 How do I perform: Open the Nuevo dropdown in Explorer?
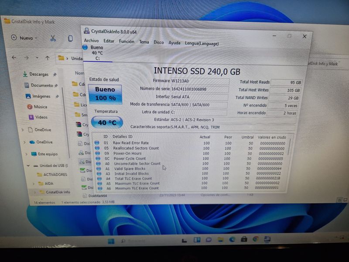pos(24,38)
